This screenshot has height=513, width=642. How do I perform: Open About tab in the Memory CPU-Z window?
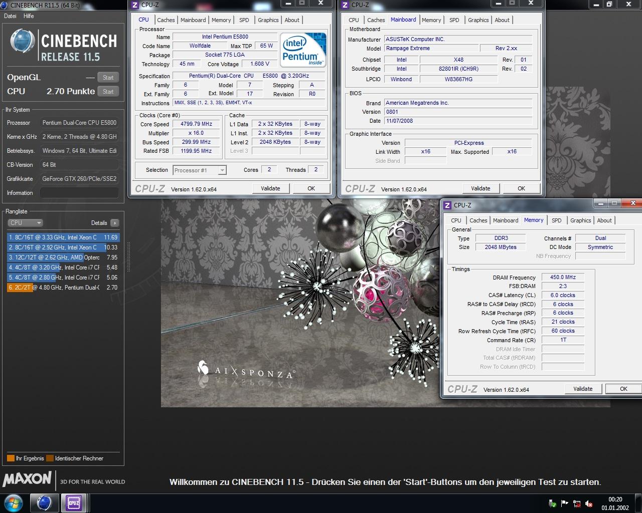pyautogui.click(x=604, y=220)
